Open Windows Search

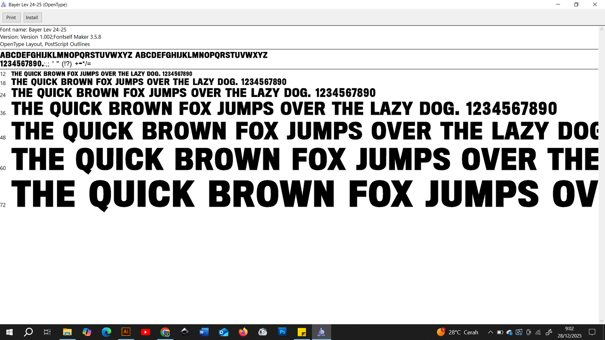[28, 332]
